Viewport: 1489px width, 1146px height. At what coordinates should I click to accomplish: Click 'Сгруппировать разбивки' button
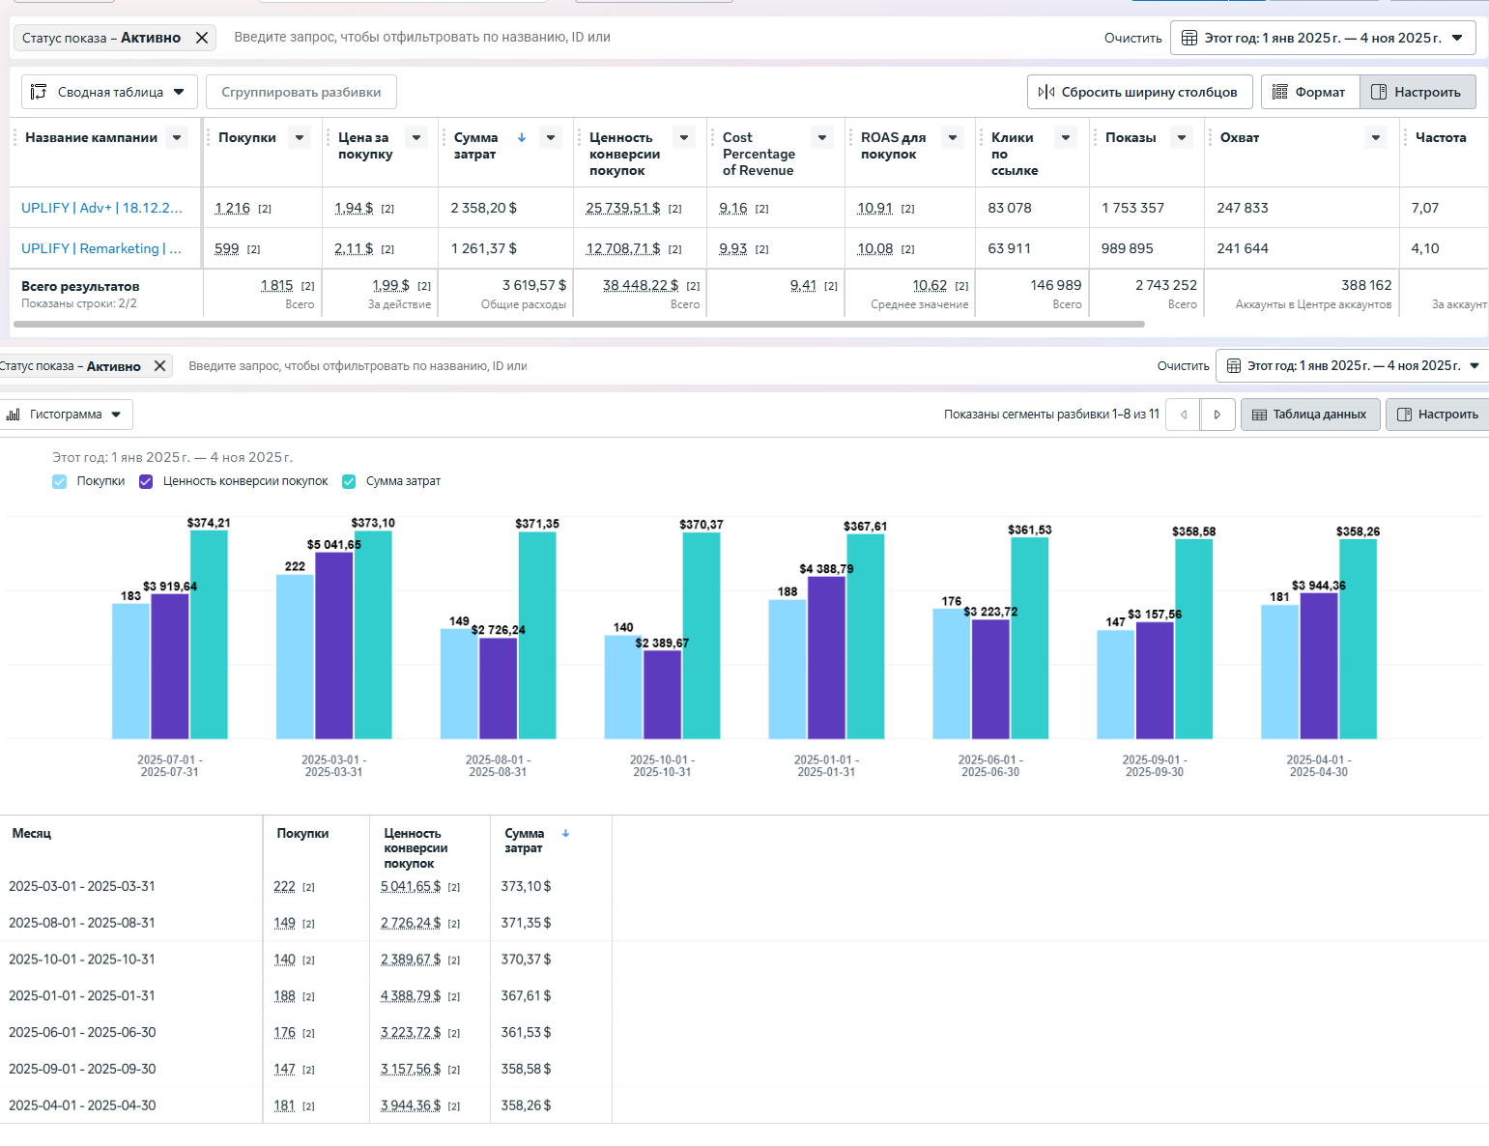point(301,92)
